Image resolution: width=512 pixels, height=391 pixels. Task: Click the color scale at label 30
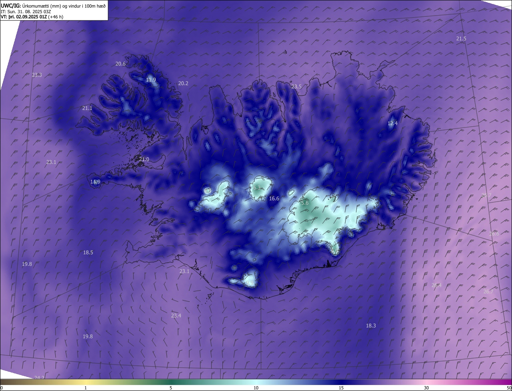[426, 388]
